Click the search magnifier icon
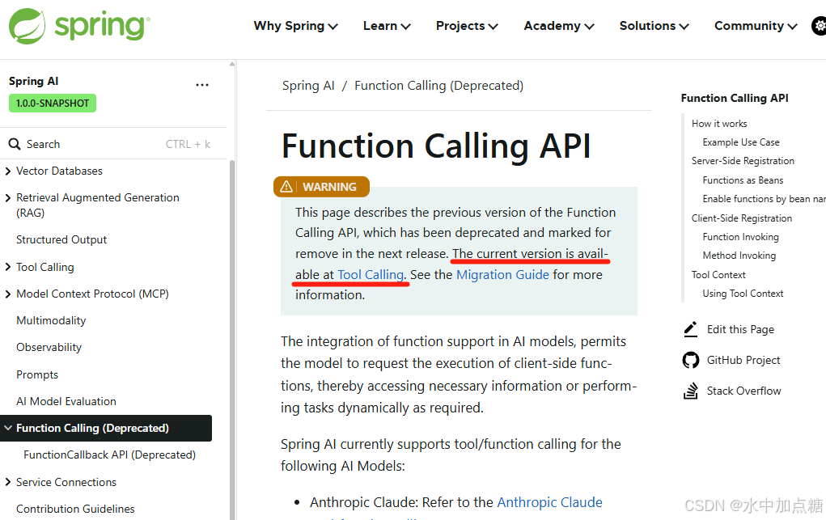The image size is (826, 520). tap(15, 145)
